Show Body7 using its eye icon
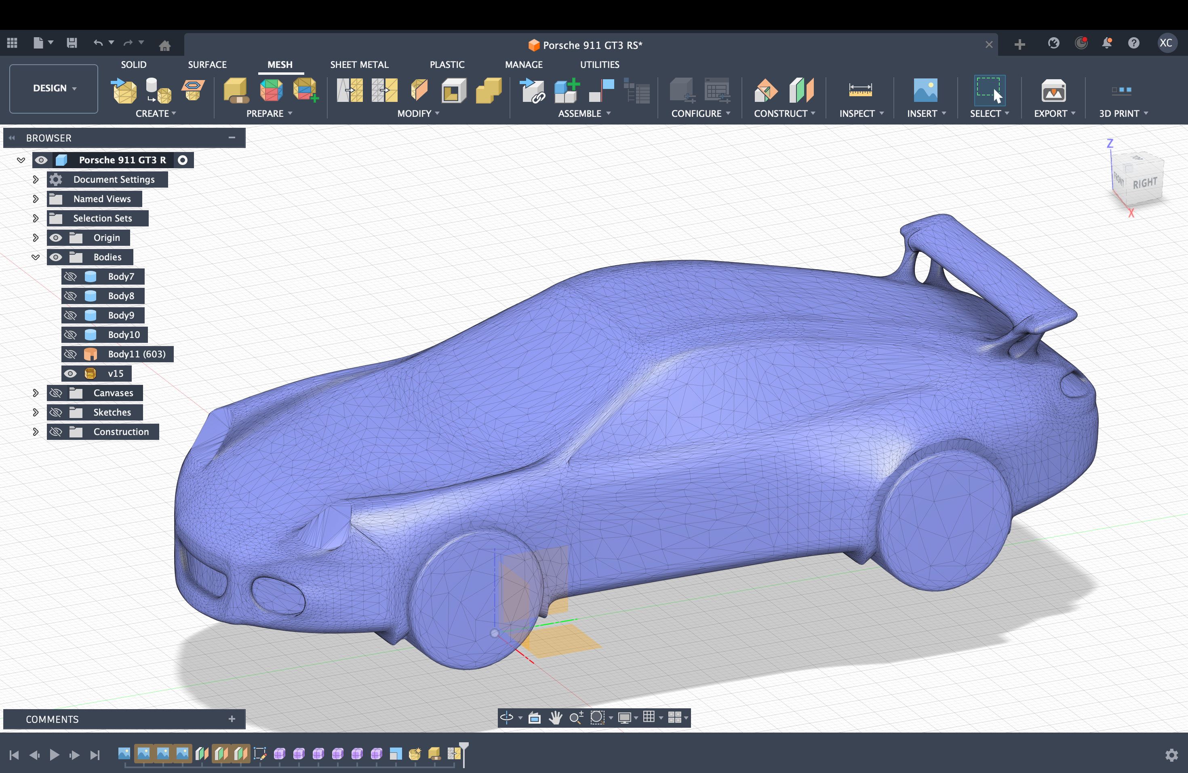Screen dimensions: 1188x773 (x=70, y=276)
